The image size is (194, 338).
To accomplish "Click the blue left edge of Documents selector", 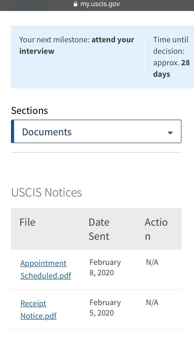I will pos(12,131).
